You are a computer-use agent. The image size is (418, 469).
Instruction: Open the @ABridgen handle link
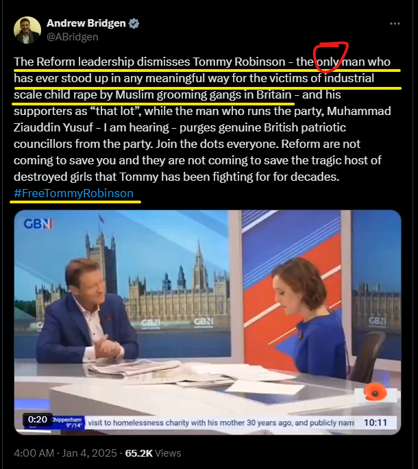coord(73,37)
